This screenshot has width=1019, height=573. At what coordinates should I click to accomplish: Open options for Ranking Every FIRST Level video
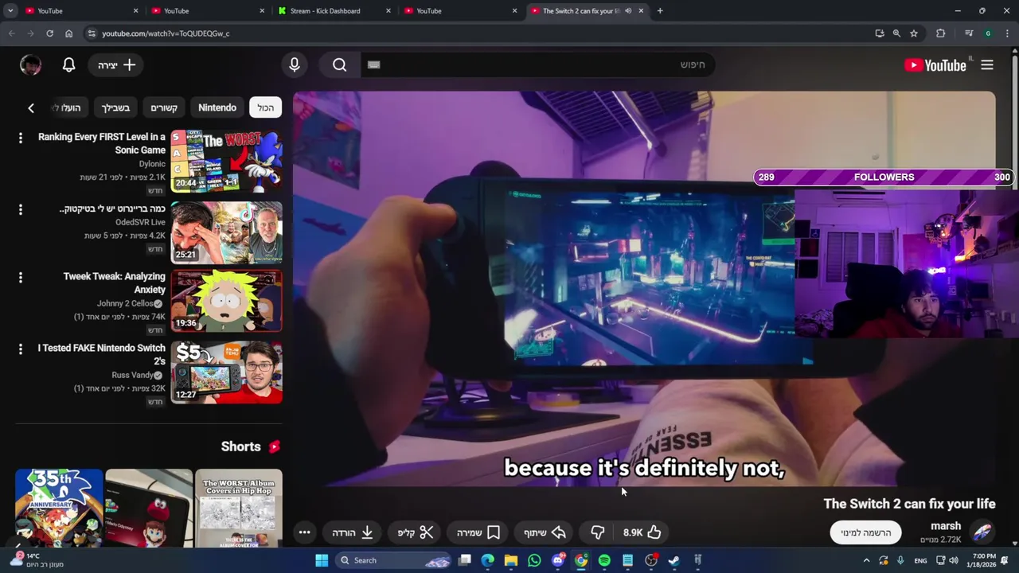click(21, 138)
